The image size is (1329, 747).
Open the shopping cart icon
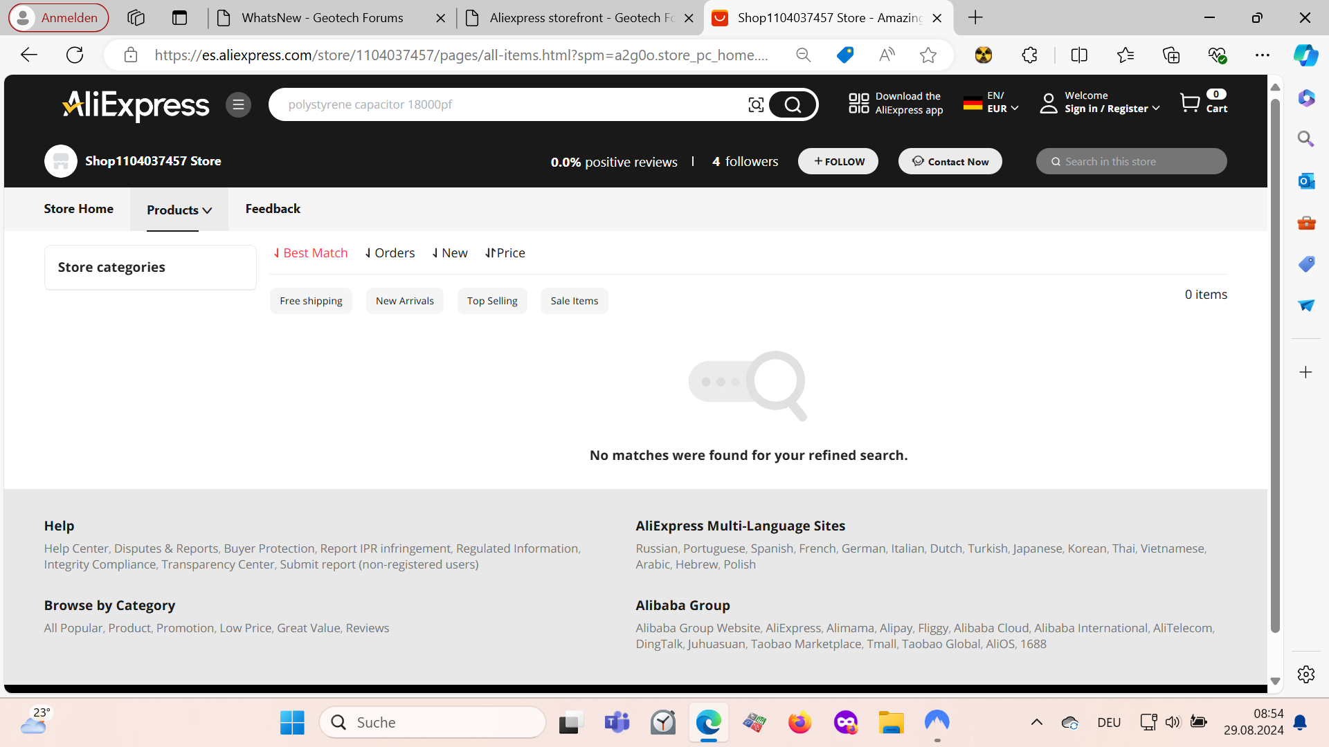(1190, 103)
